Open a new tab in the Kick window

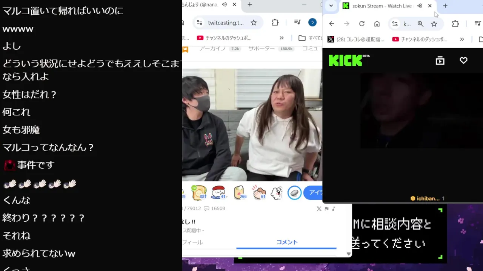pos(445,6)
